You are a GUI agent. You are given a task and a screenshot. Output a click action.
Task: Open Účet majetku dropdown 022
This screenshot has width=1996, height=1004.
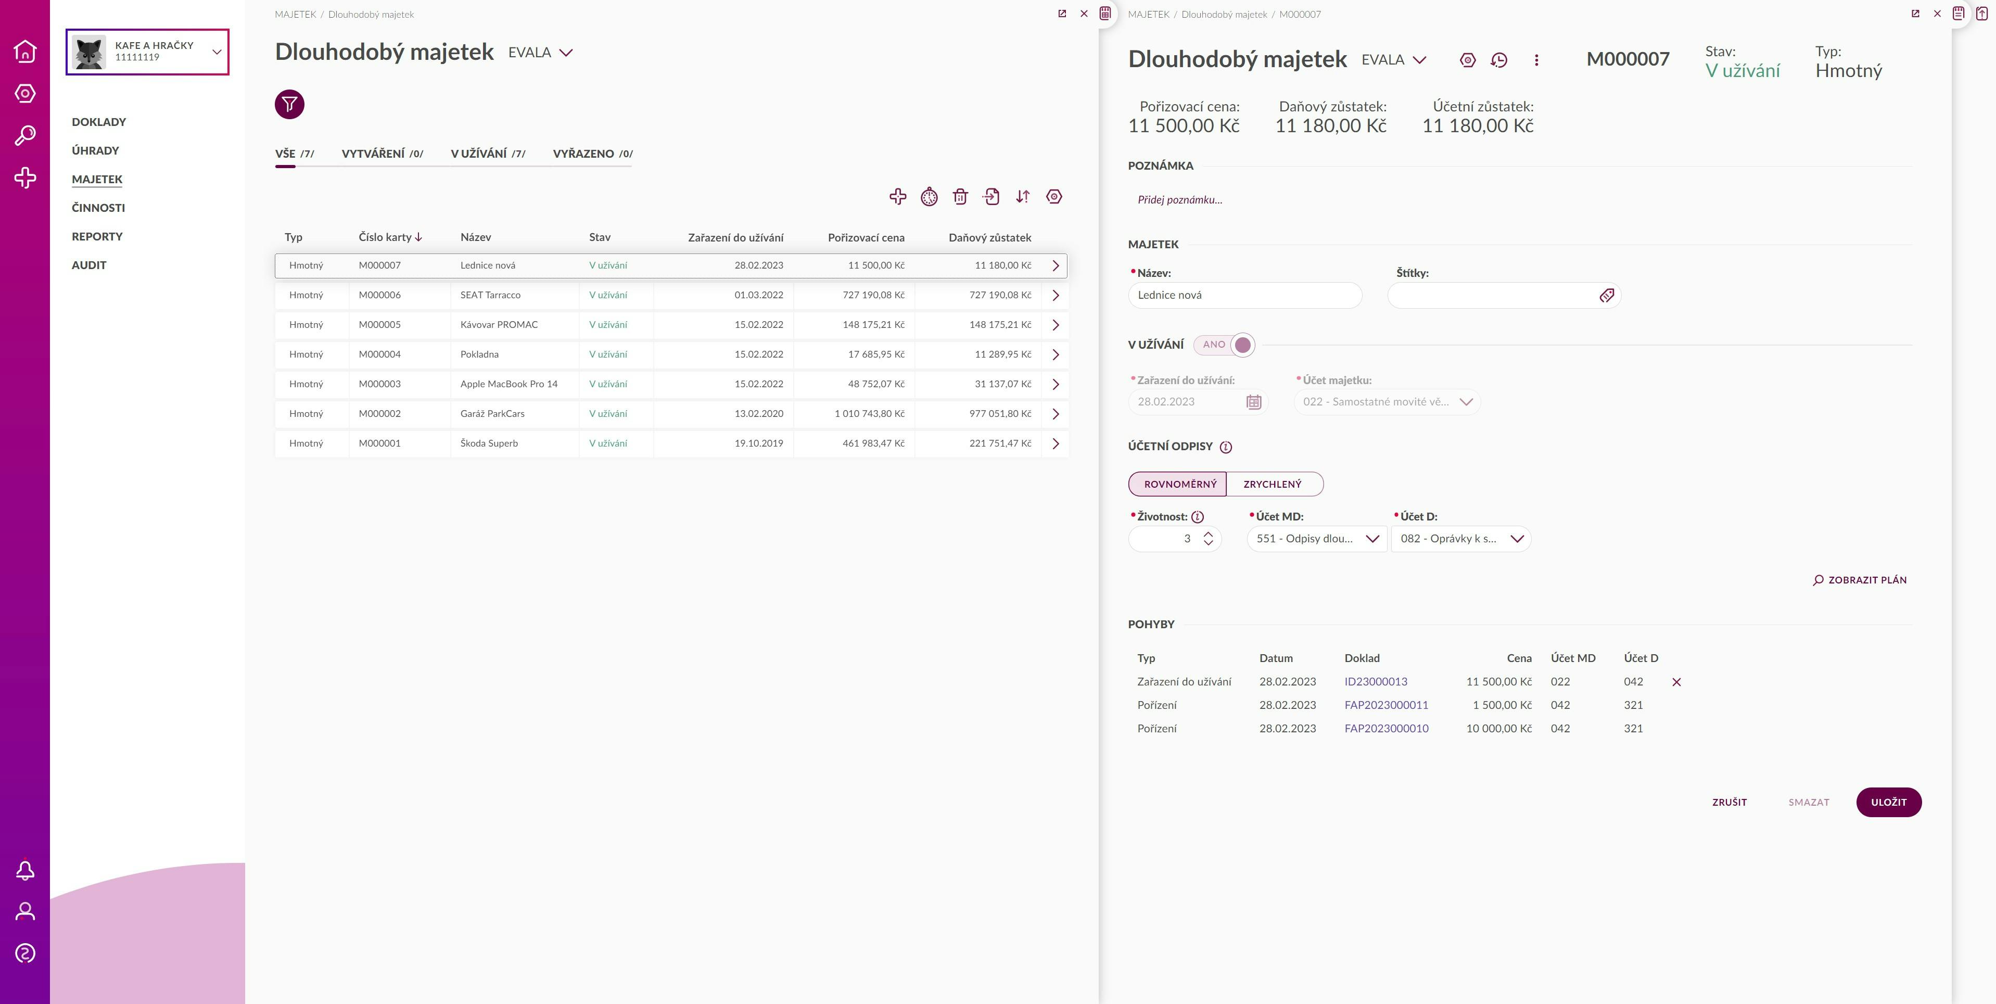[1387, 402]
